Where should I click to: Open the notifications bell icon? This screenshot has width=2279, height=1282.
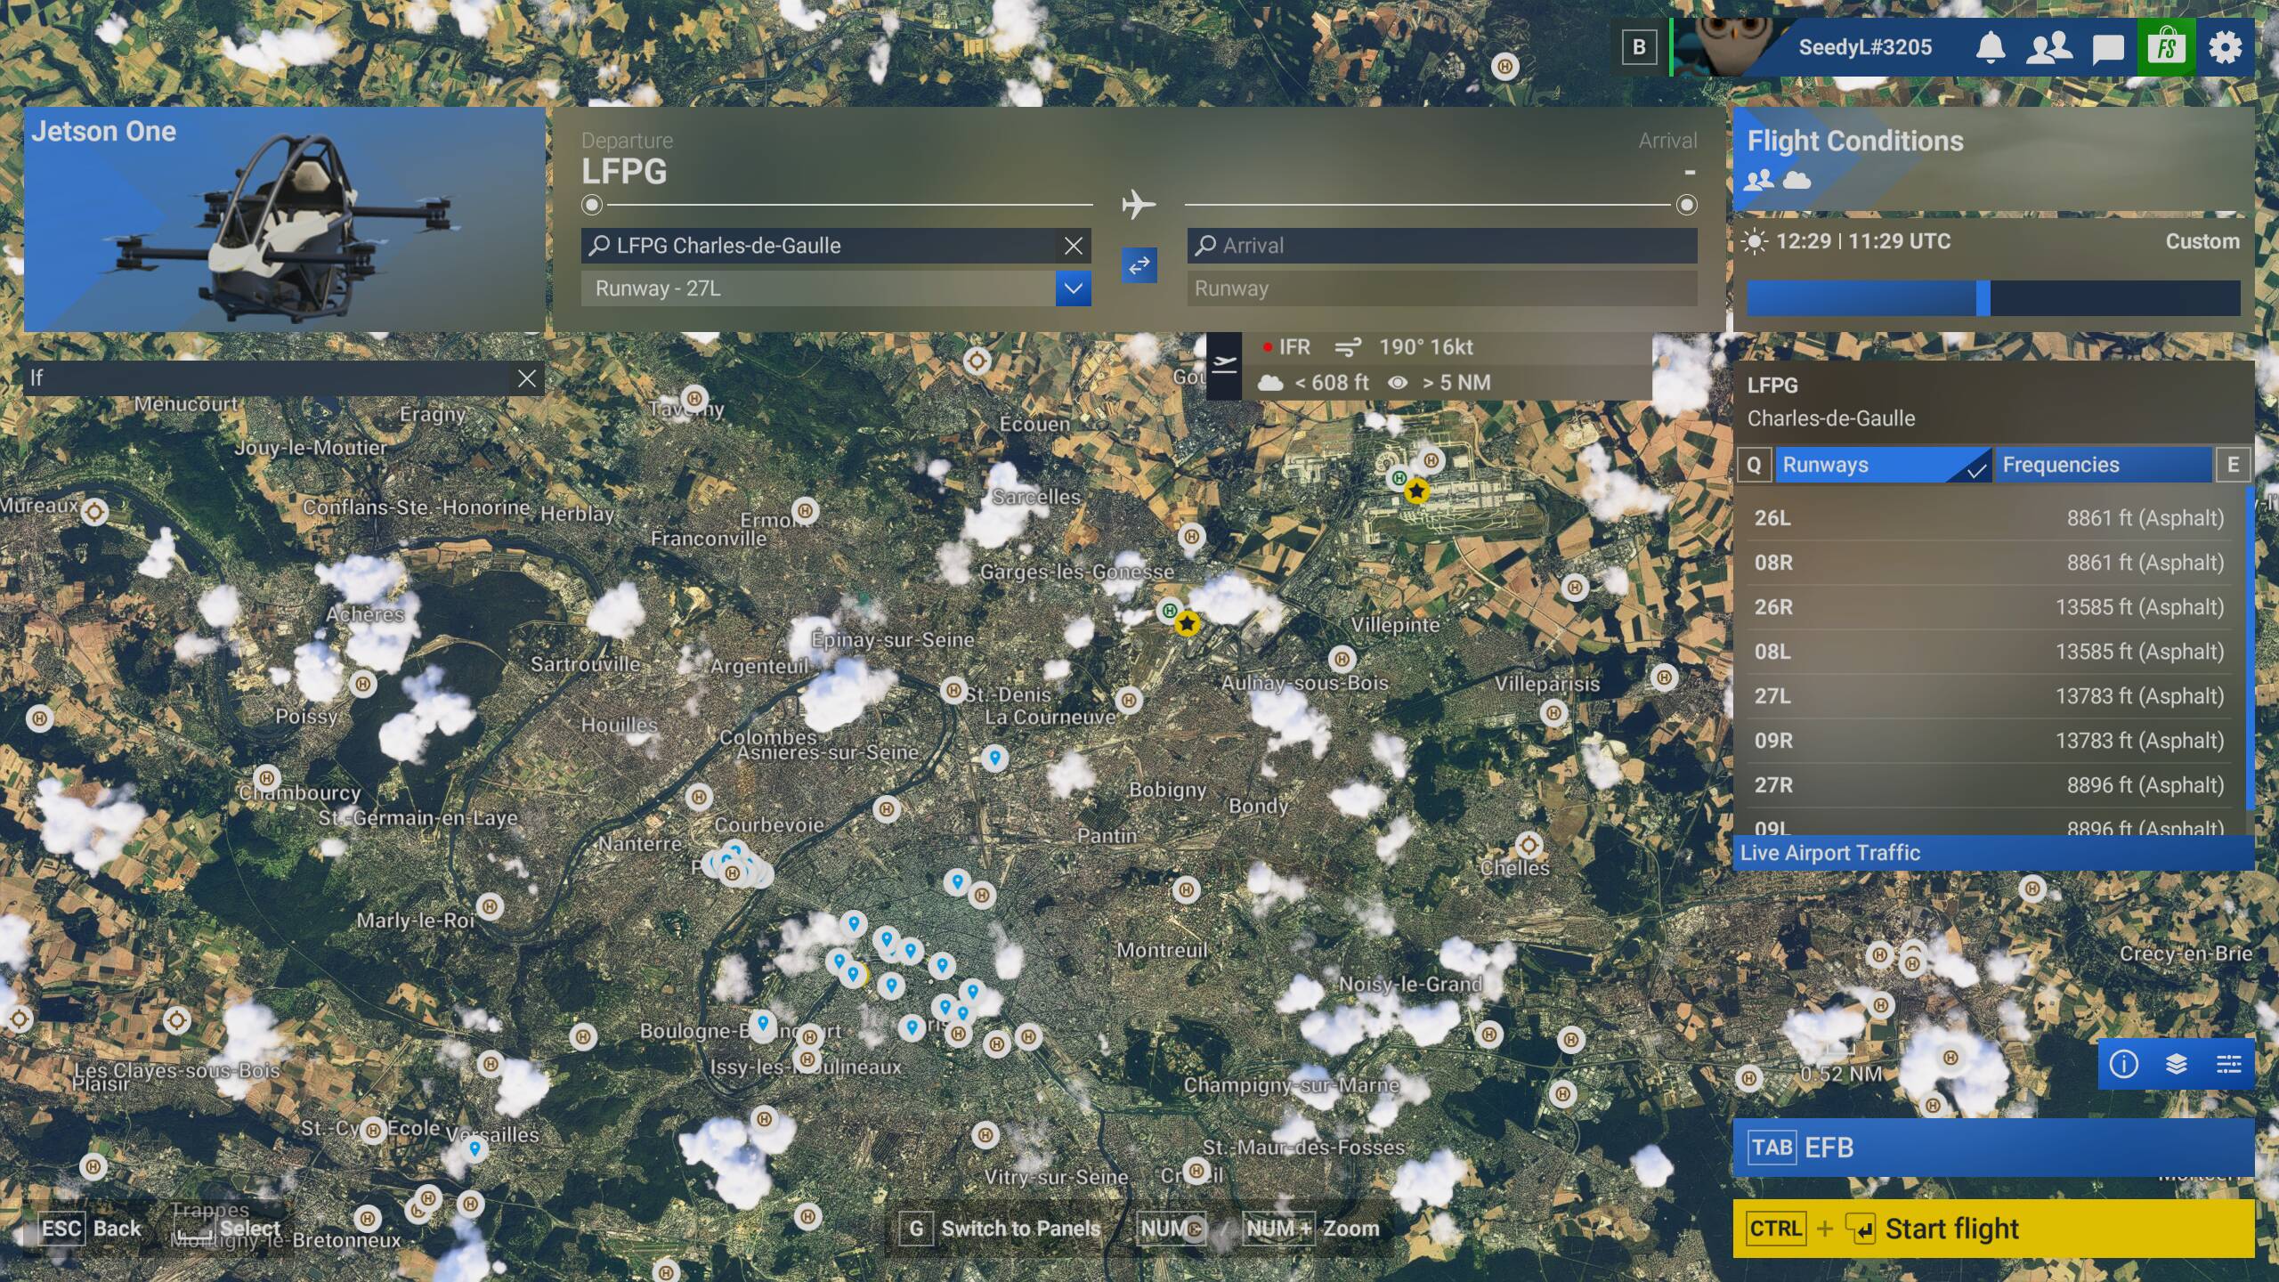coord(1991,47)
